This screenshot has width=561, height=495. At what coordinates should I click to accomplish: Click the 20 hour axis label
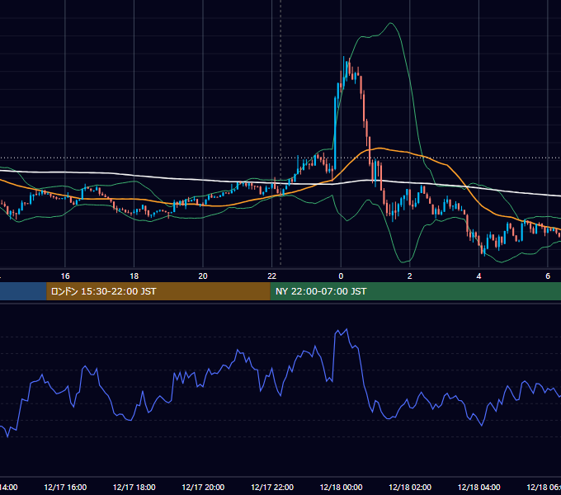(203, 276)
